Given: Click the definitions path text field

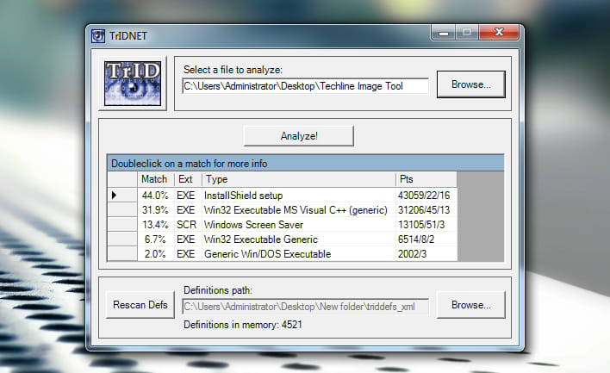Looking at the screenshot, I should coord(305,307).
